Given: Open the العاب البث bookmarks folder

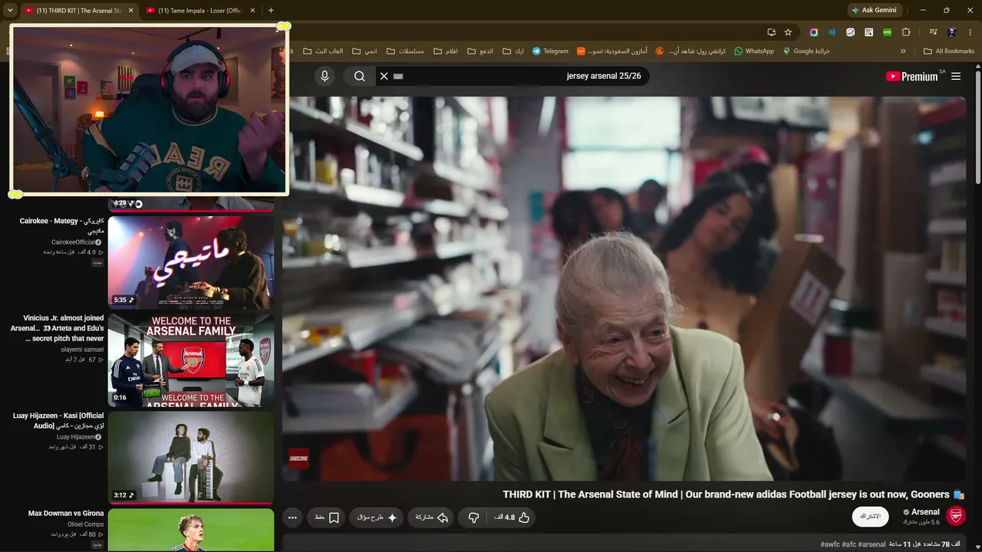Looking at the screenshot, I should (x=323, y=51).
